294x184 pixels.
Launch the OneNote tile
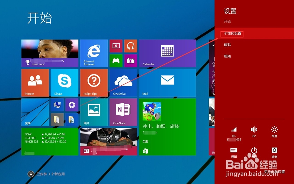[123, 112]
